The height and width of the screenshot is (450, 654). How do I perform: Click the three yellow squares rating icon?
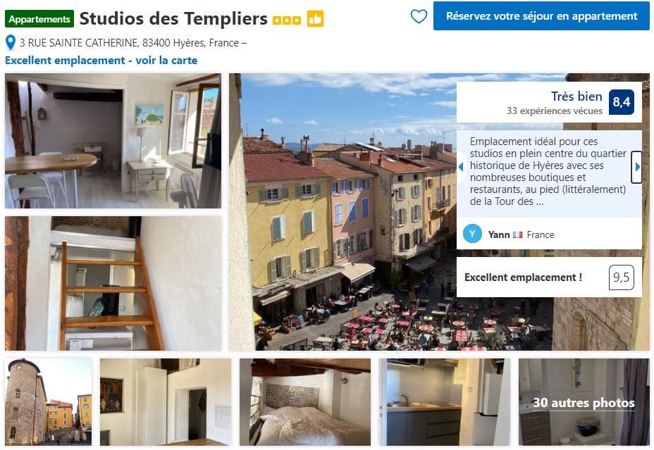(287, 20)
